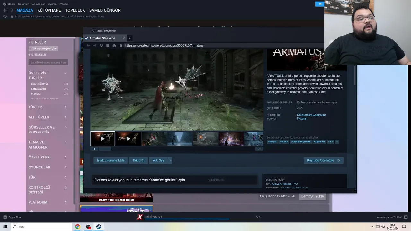Add another tag with the plus button
411x231 pixels.
click(x=337, y=141)
